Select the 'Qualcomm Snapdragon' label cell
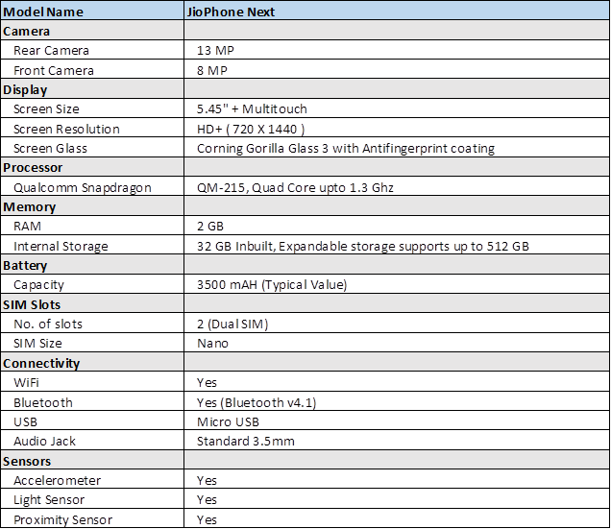This screenshot has height=529, width=611. 92,187
